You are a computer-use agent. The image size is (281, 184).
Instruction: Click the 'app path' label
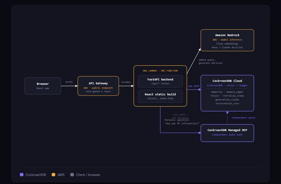(x=194, y=86)
